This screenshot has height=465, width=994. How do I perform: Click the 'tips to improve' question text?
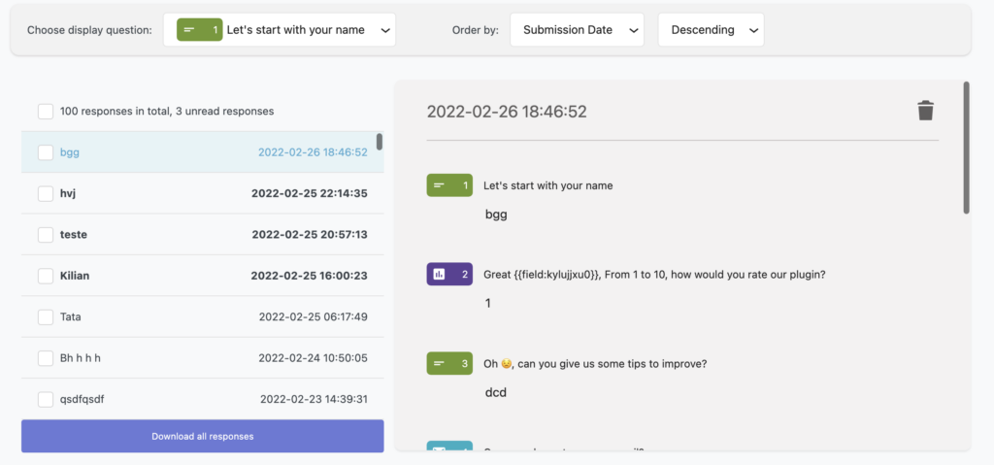point(595,364)
